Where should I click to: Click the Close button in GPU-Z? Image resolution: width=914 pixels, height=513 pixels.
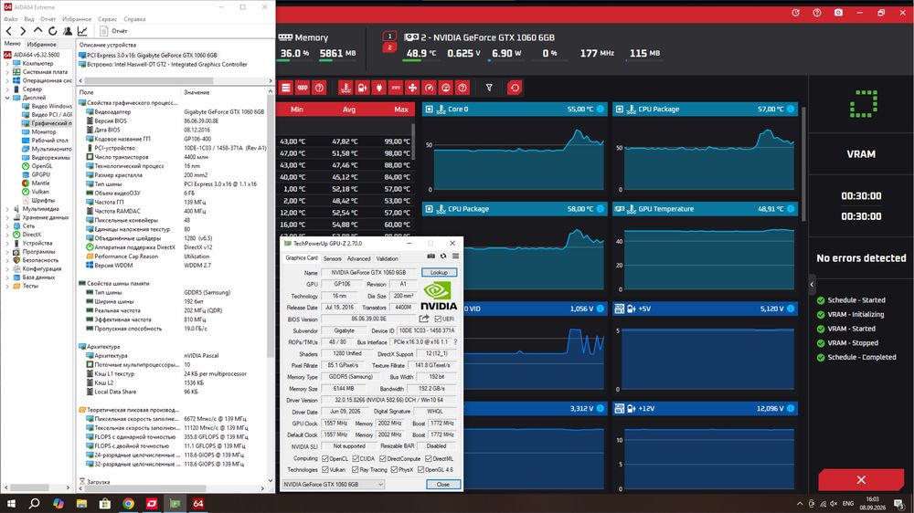pyautogui.click(x=443, y=485)
